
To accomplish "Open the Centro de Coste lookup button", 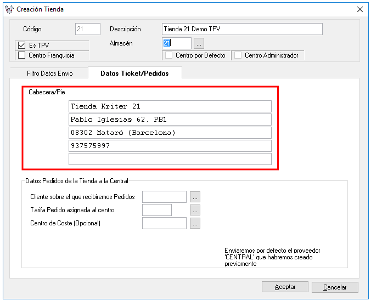I will tap(195, 223).
